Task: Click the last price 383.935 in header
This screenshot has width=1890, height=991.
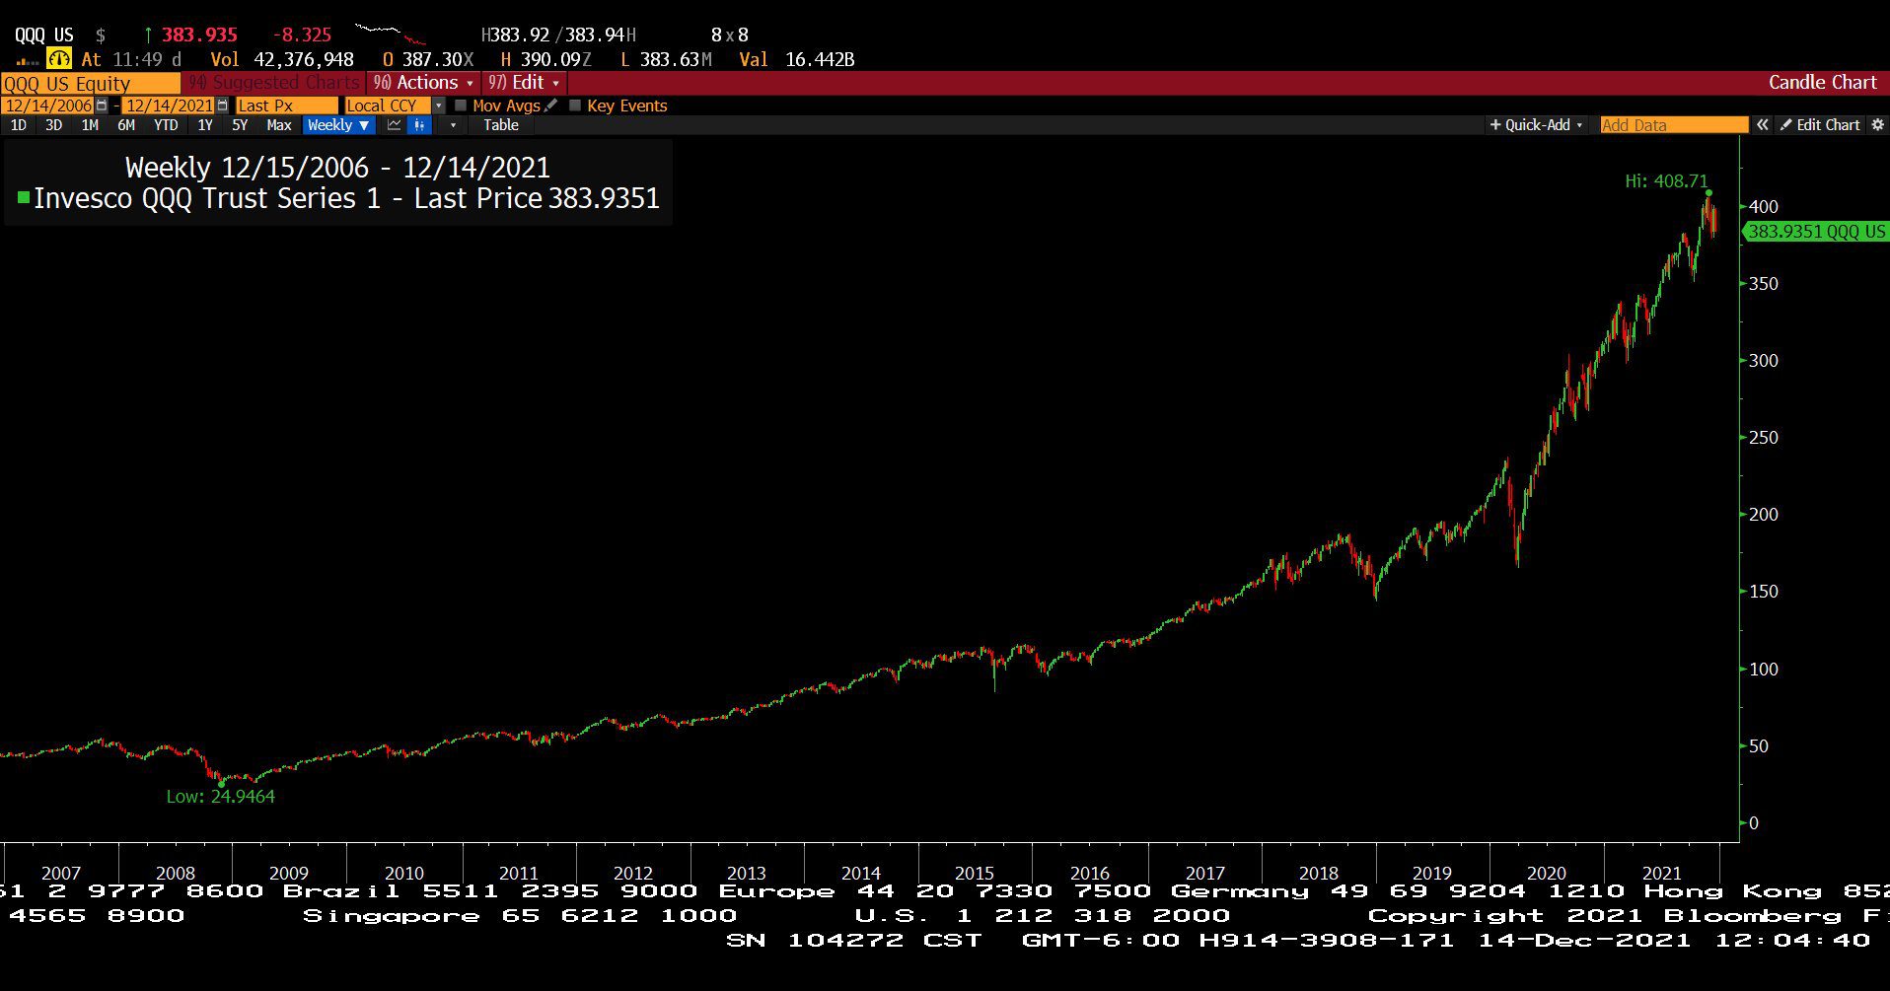Action: pos(199,35)
